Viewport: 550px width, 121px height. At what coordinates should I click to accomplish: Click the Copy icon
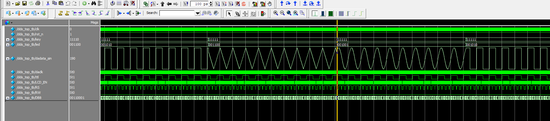[54, 3]
